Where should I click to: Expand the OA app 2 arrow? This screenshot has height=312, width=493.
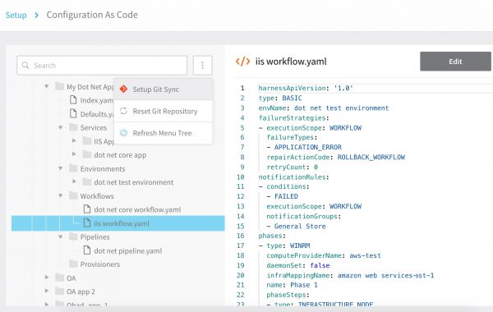(47, 291)
